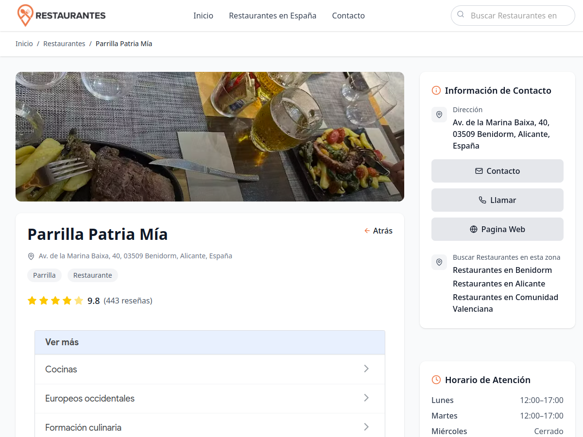This screenshot has width=583, height=437.
Task: Click the location pin icon beside Dirección
Action: 439,115
